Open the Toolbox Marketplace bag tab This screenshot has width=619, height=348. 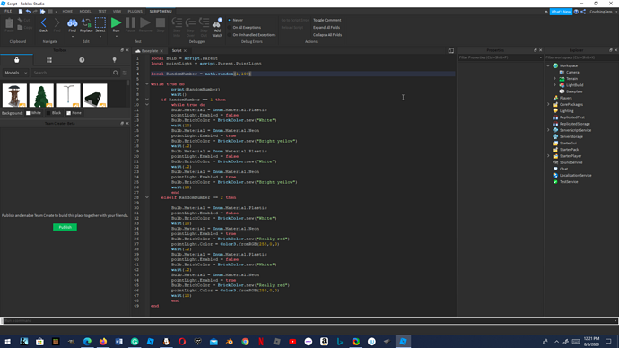16,60
